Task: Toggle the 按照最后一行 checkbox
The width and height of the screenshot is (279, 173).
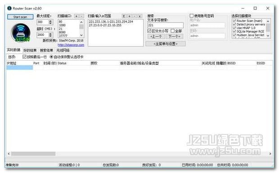Action: (24, 57)
